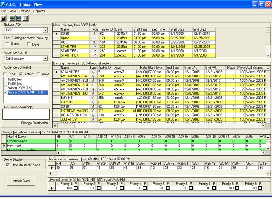Click the teal-screen monitor toolbar icon
272x198 pixels.
click(x=19, y=18)
